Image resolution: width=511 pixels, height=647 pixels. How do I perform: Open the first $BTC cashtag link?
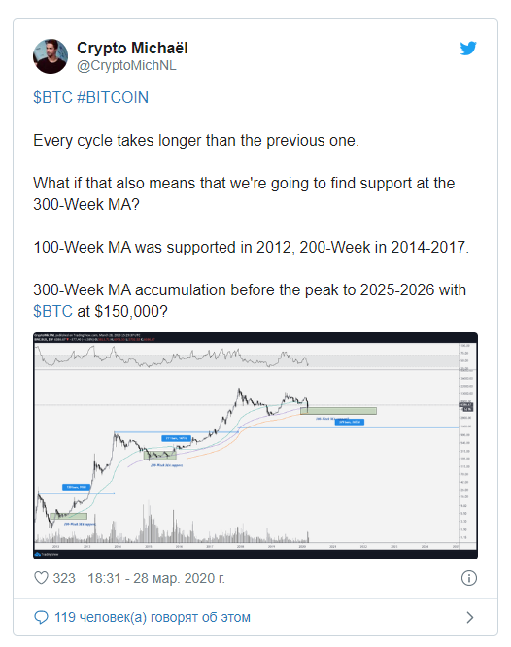point(52,98)
